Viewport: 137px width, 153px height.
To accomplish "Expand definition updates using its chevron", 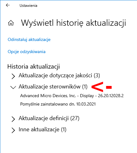I will [x=13, y=119].
